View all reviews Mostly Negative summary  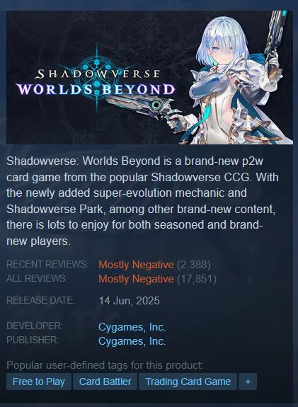pyautogui.click(x=136, y=279)
